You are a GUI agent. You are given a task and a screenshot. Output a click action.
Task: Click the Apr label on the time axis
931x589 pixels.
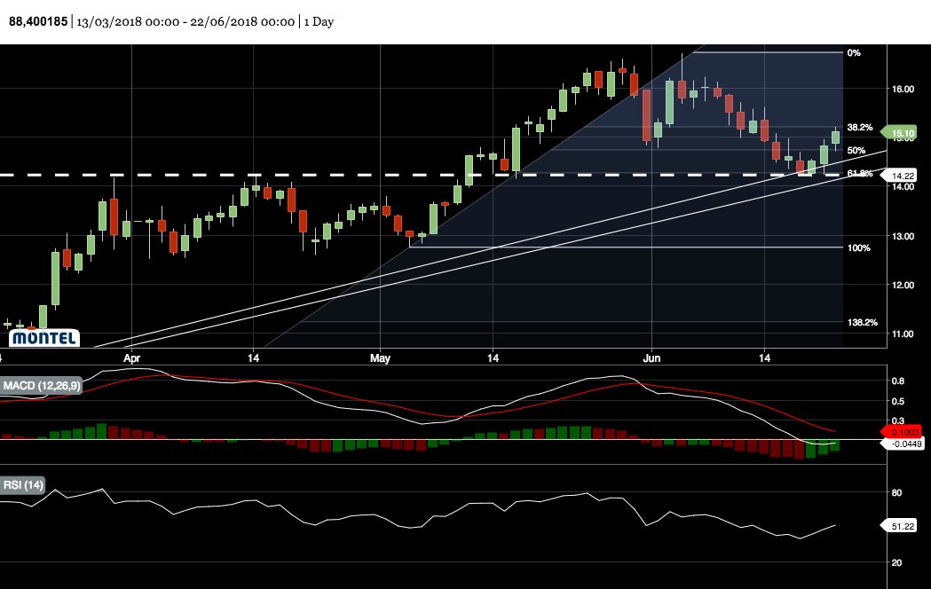pyautogui.click(x=132, y=358)
